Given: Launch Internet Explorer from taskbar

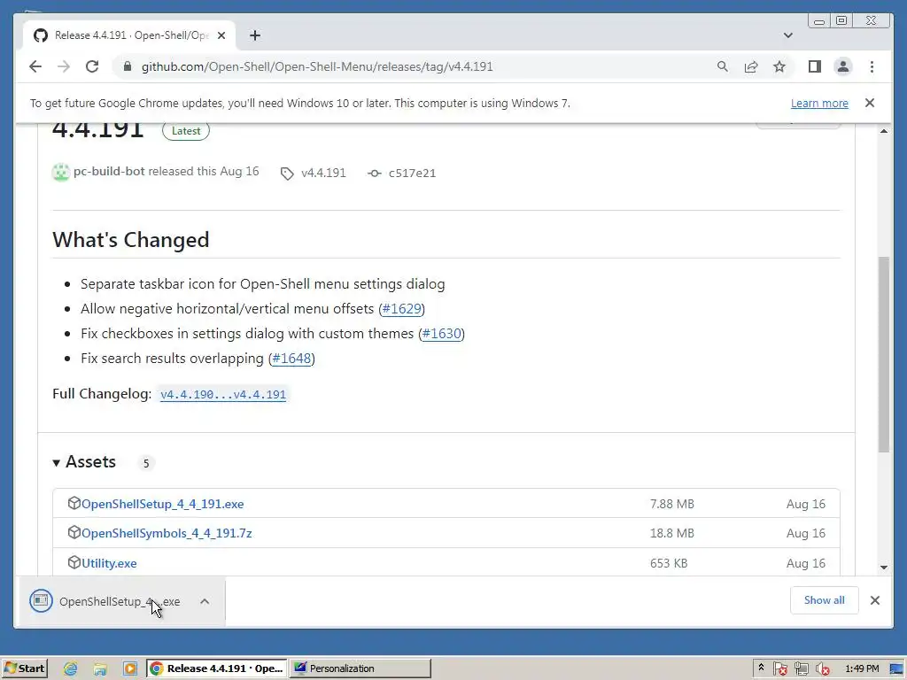Looking at the screenshot, I should click(x=71, y=668).
